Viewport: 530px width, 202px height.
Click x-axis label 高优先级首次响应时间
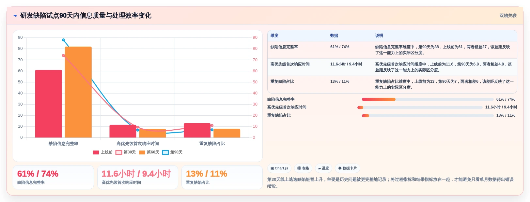[138, 144]
